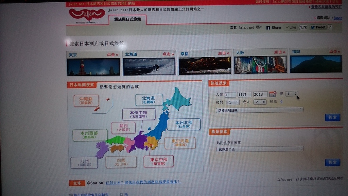Click the check-in day input field

tap(230, 95)
